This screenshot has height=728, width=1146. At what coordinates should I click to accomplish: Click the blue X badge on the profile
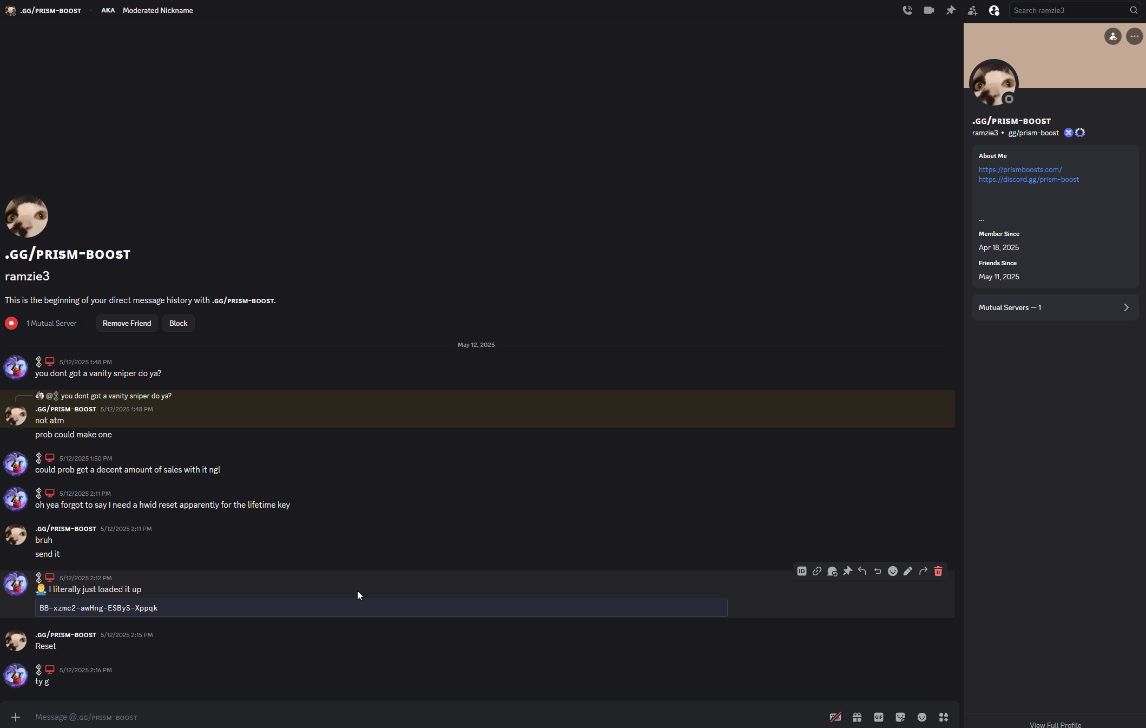pyautogui.click(x=1068, y=133)
